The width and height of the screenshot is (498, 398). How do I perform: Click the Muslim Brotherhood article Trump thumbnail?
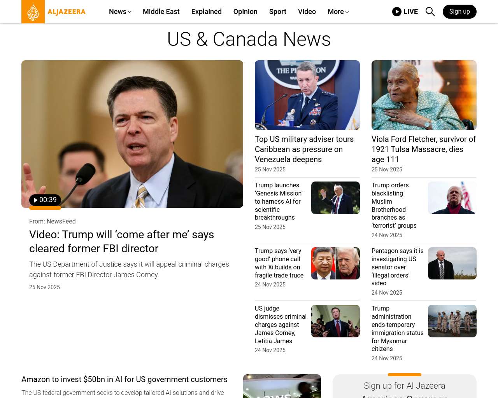452,198
